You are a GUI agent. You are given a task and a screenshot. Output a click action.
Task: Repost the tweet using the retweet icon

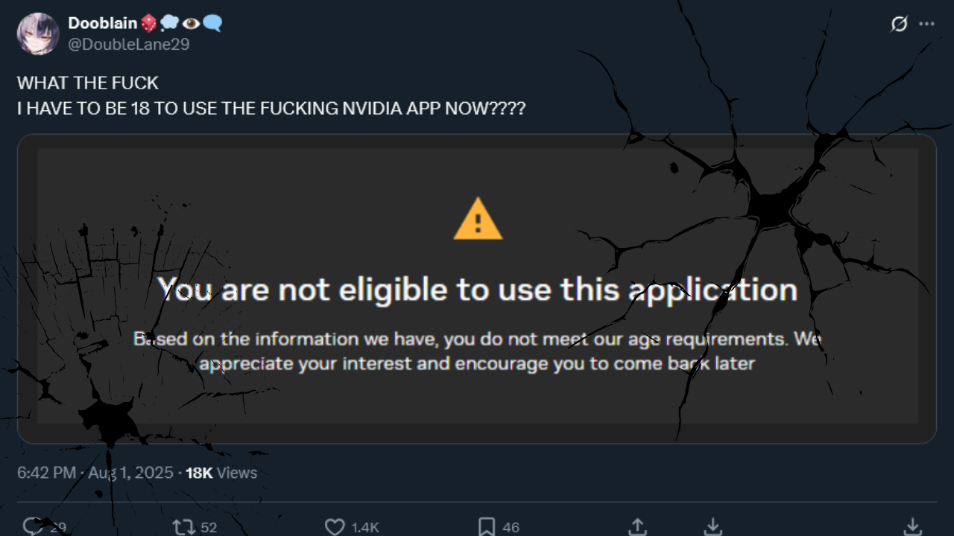point(183,527)
